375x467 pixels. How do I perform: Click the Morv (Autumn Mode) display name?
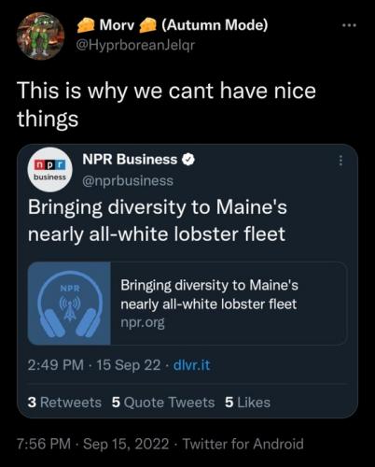pyautogui.click(x=173, y=25)
